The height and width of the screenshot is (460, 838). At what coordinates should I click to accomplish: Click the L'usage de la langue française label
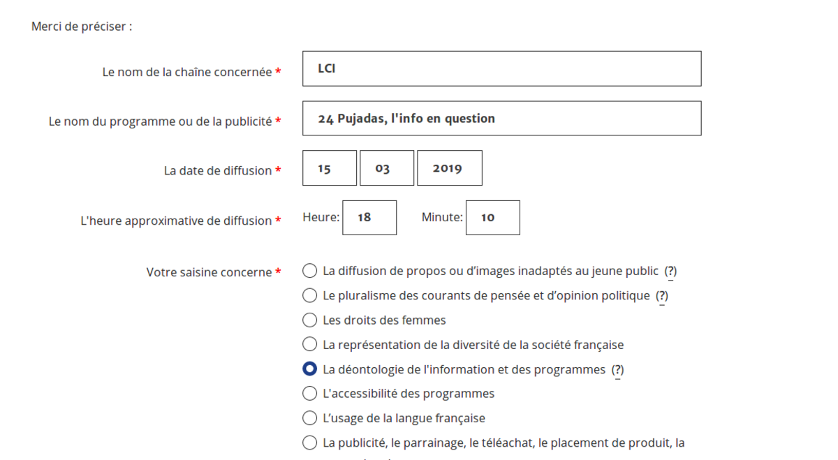click(x=404, y=419)
